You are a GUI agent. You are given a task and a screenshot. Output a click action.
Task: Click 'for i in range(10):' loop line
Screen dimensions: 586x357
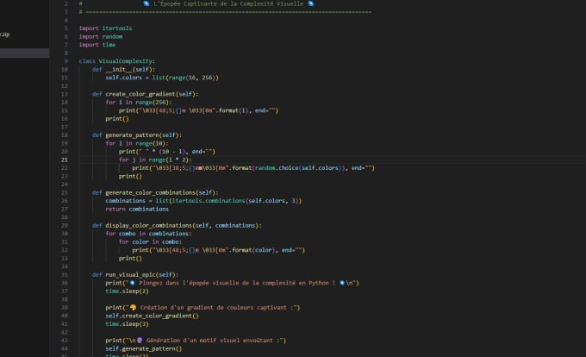tap(137, 143)
